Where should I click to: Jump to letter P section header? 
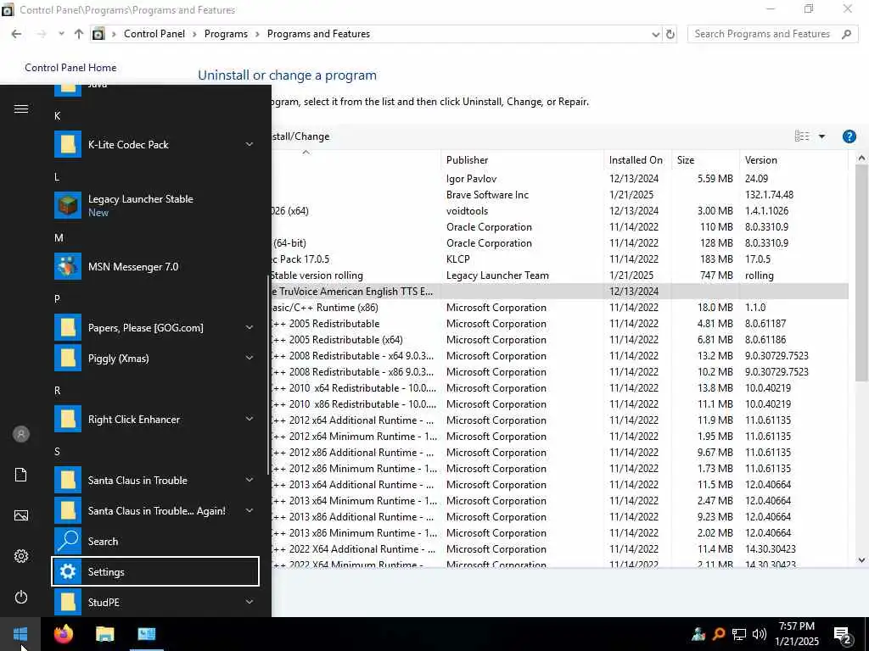pos(57,299)
